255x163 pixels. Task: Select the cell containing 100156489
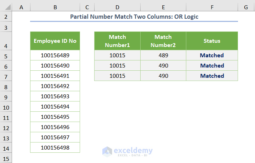pos(55,56)
